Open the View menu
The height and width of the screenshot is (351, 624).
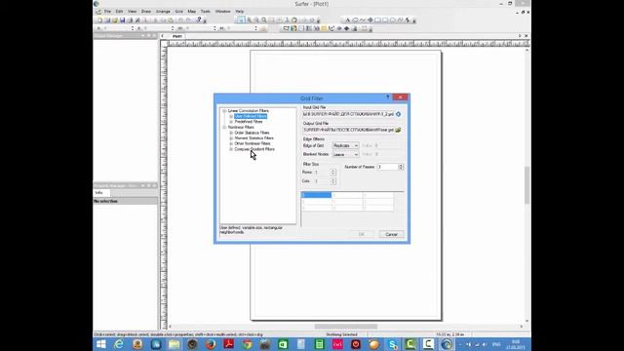[x=133, y=12]
